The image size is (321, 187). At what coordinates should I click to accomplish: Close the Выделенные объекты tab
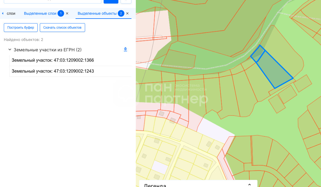tap(127, 13)
